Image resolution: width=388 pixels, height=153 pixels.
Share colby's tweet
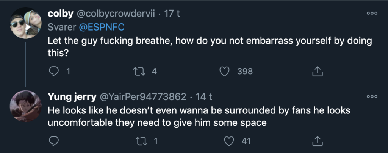(x=316, y=71)
